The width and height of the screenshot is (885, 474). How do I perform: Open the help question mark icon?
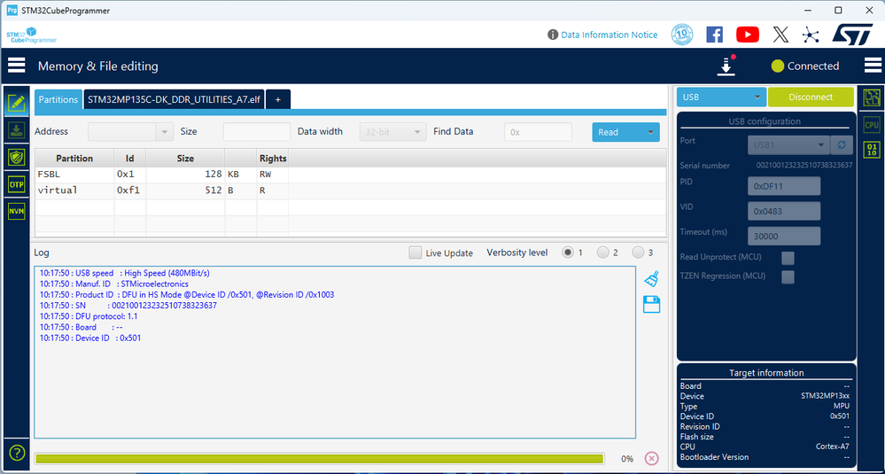pos(18,453)
